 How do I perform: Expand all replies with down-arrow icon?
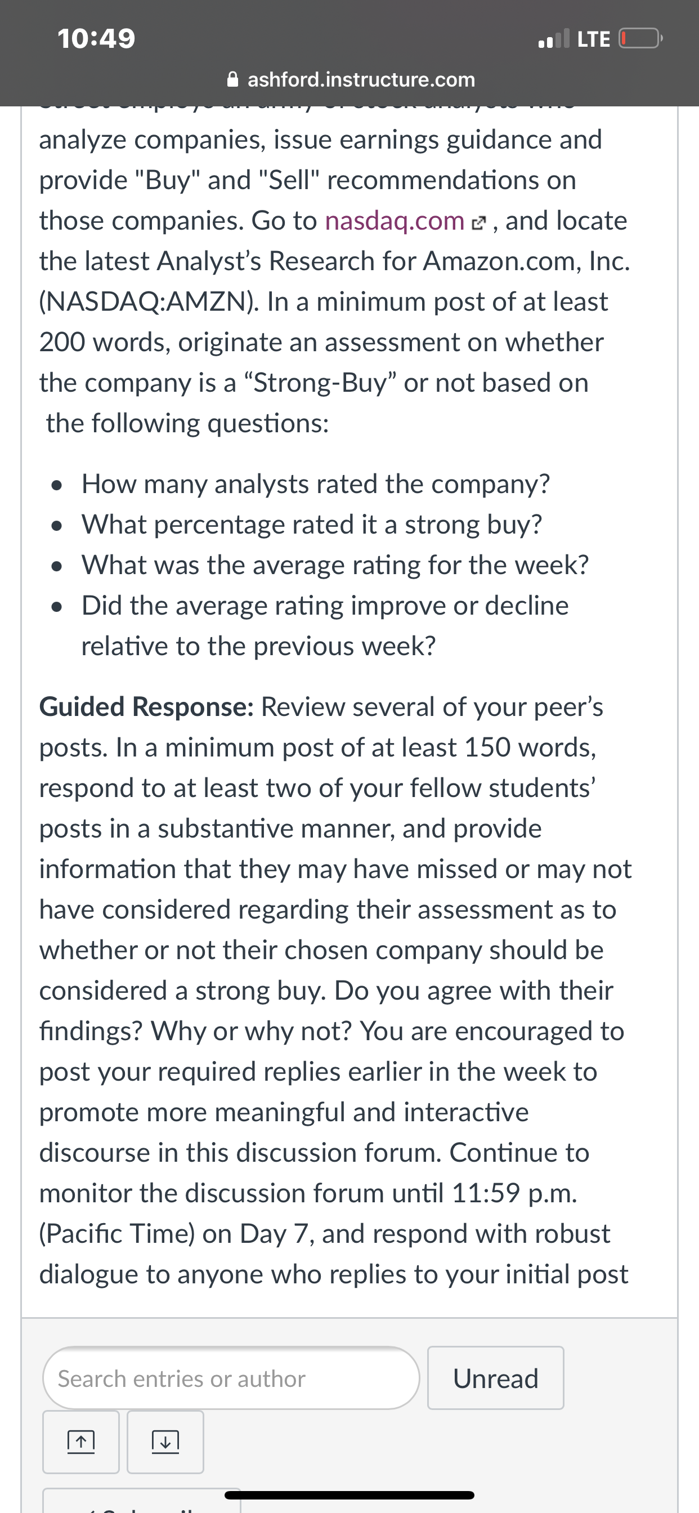[165, 1442]
